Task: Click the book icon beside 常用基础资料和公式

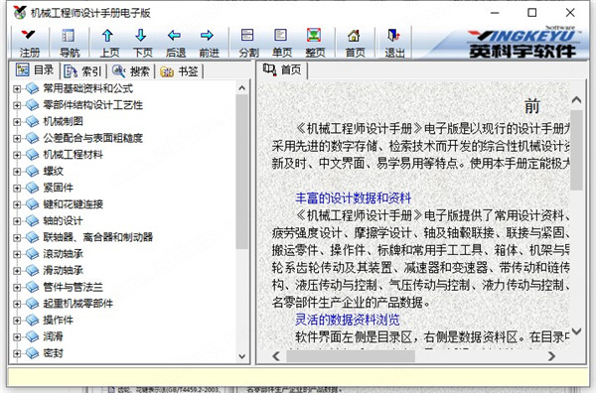Action: pyautogui.click(x=33, y=89)
